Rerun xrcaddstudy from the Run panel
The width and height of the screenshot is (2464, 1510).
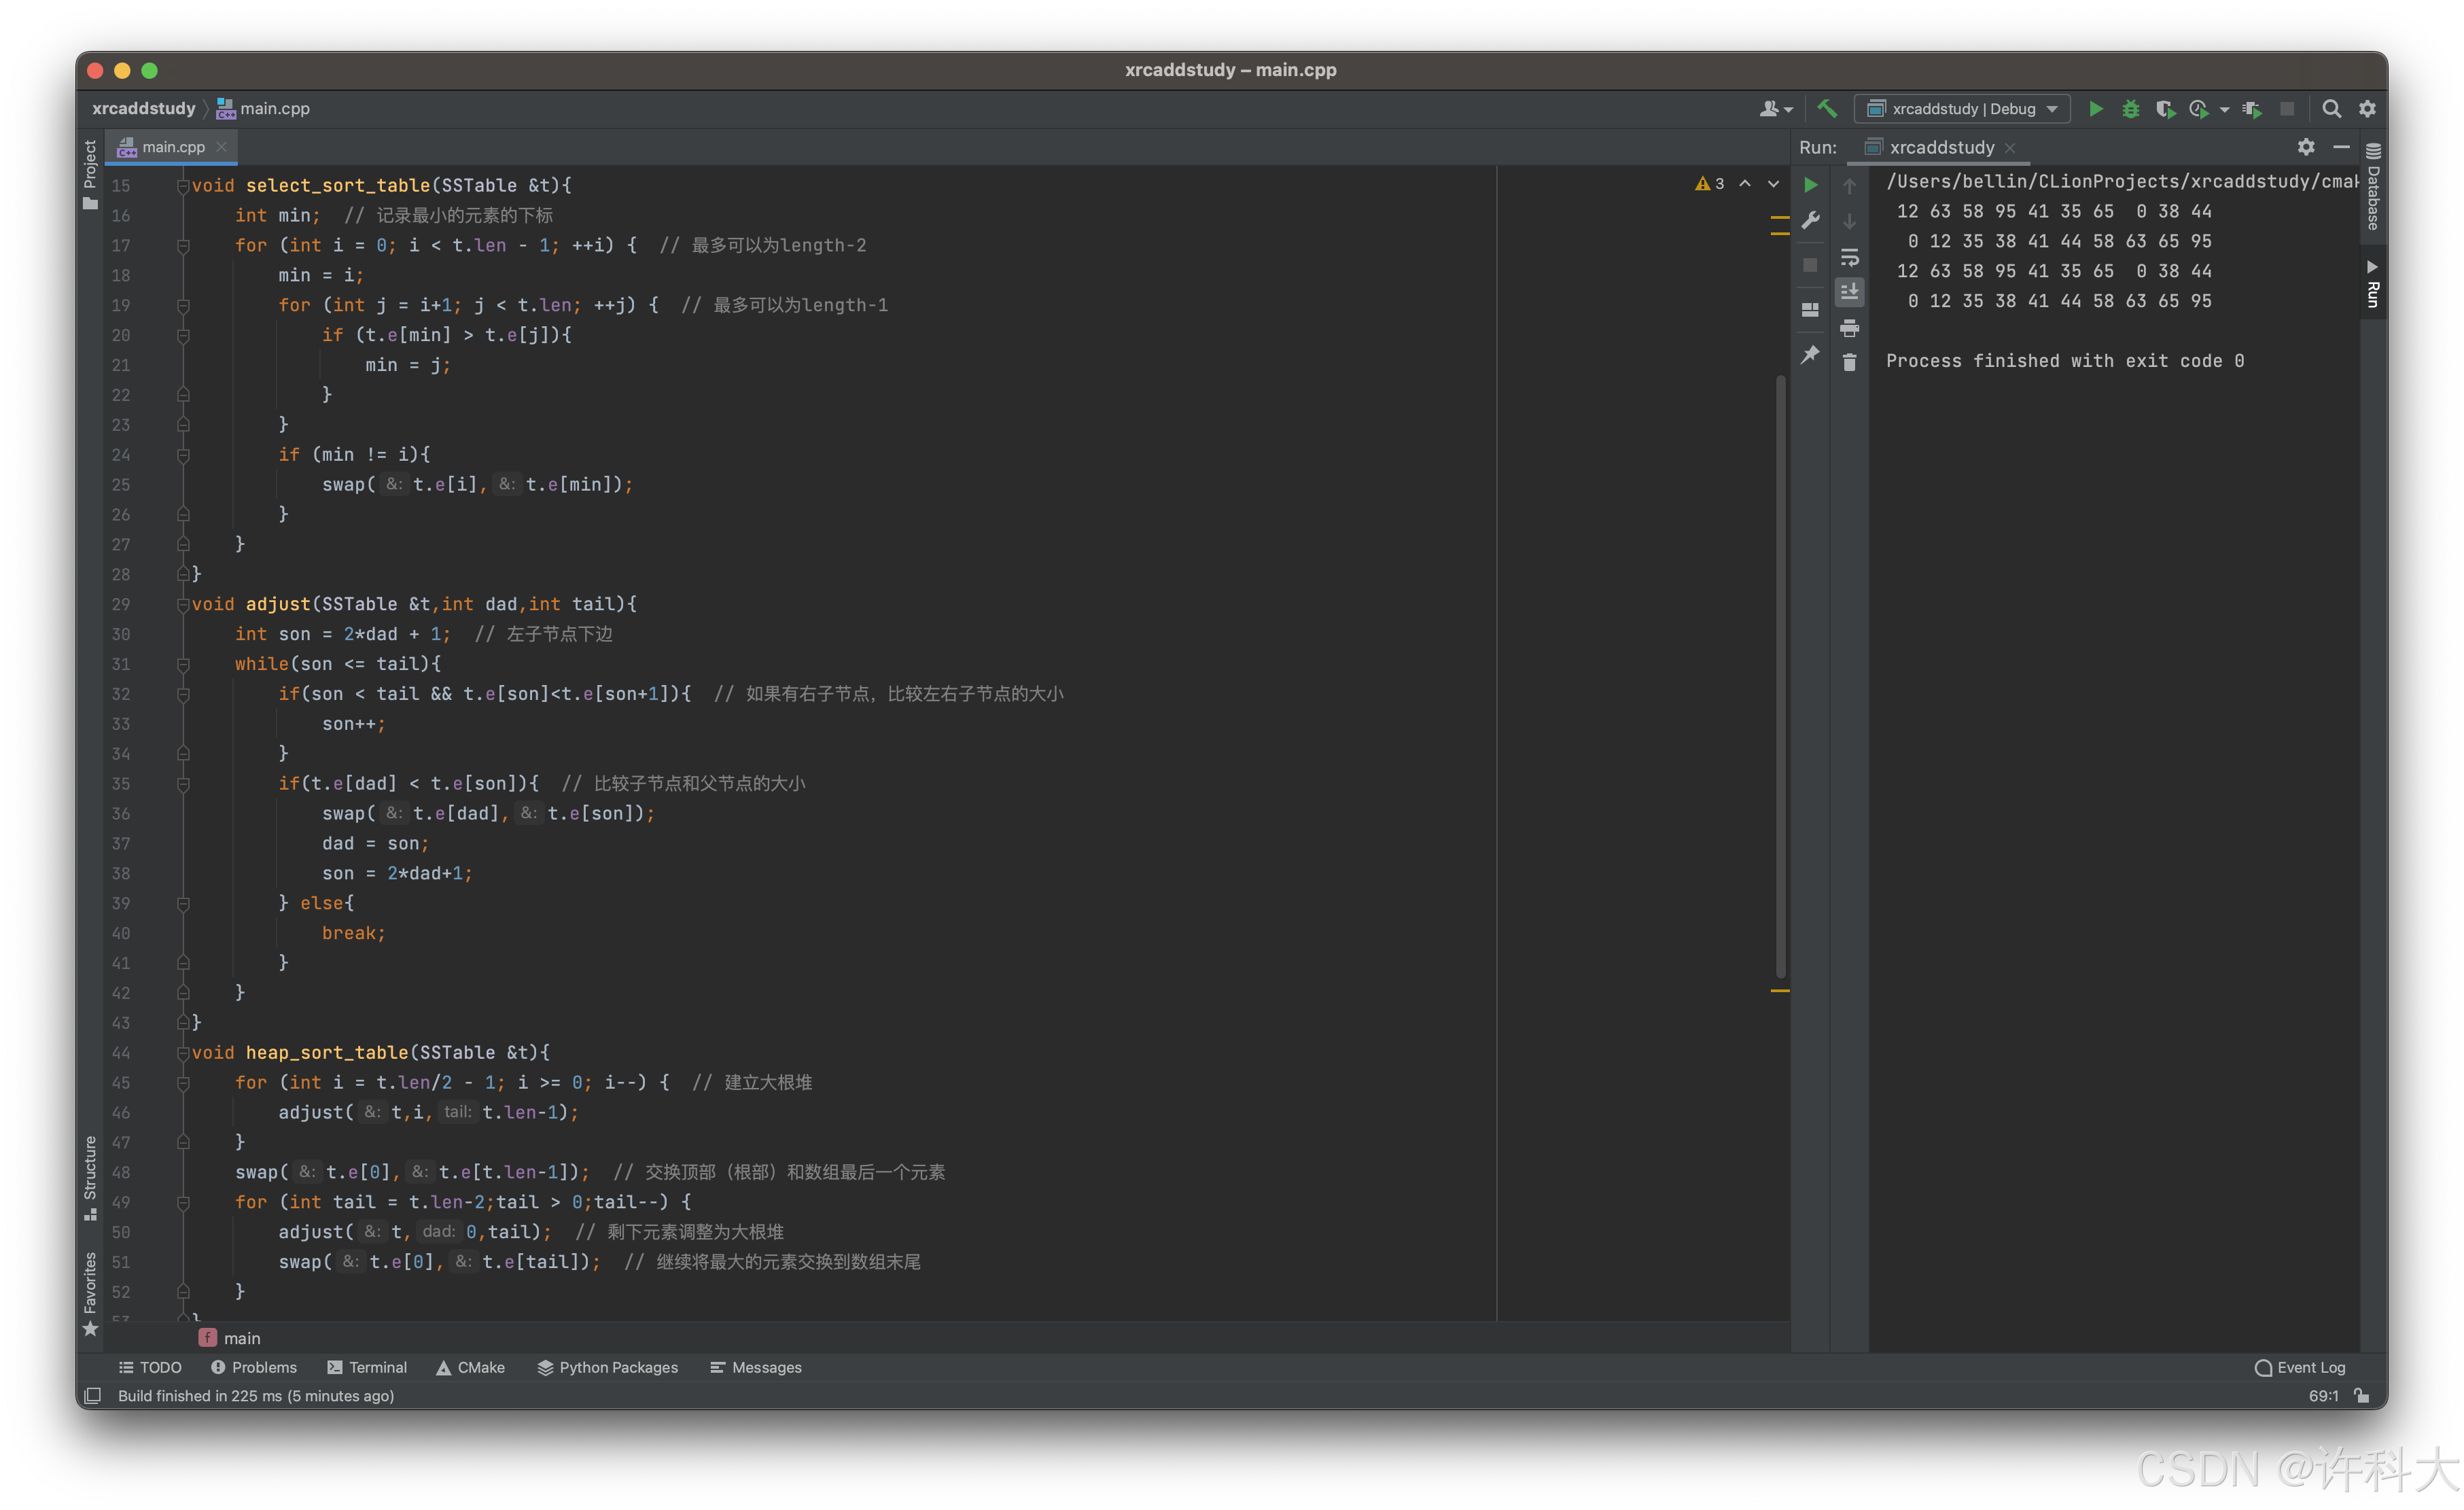click(x=1810, y=185)
